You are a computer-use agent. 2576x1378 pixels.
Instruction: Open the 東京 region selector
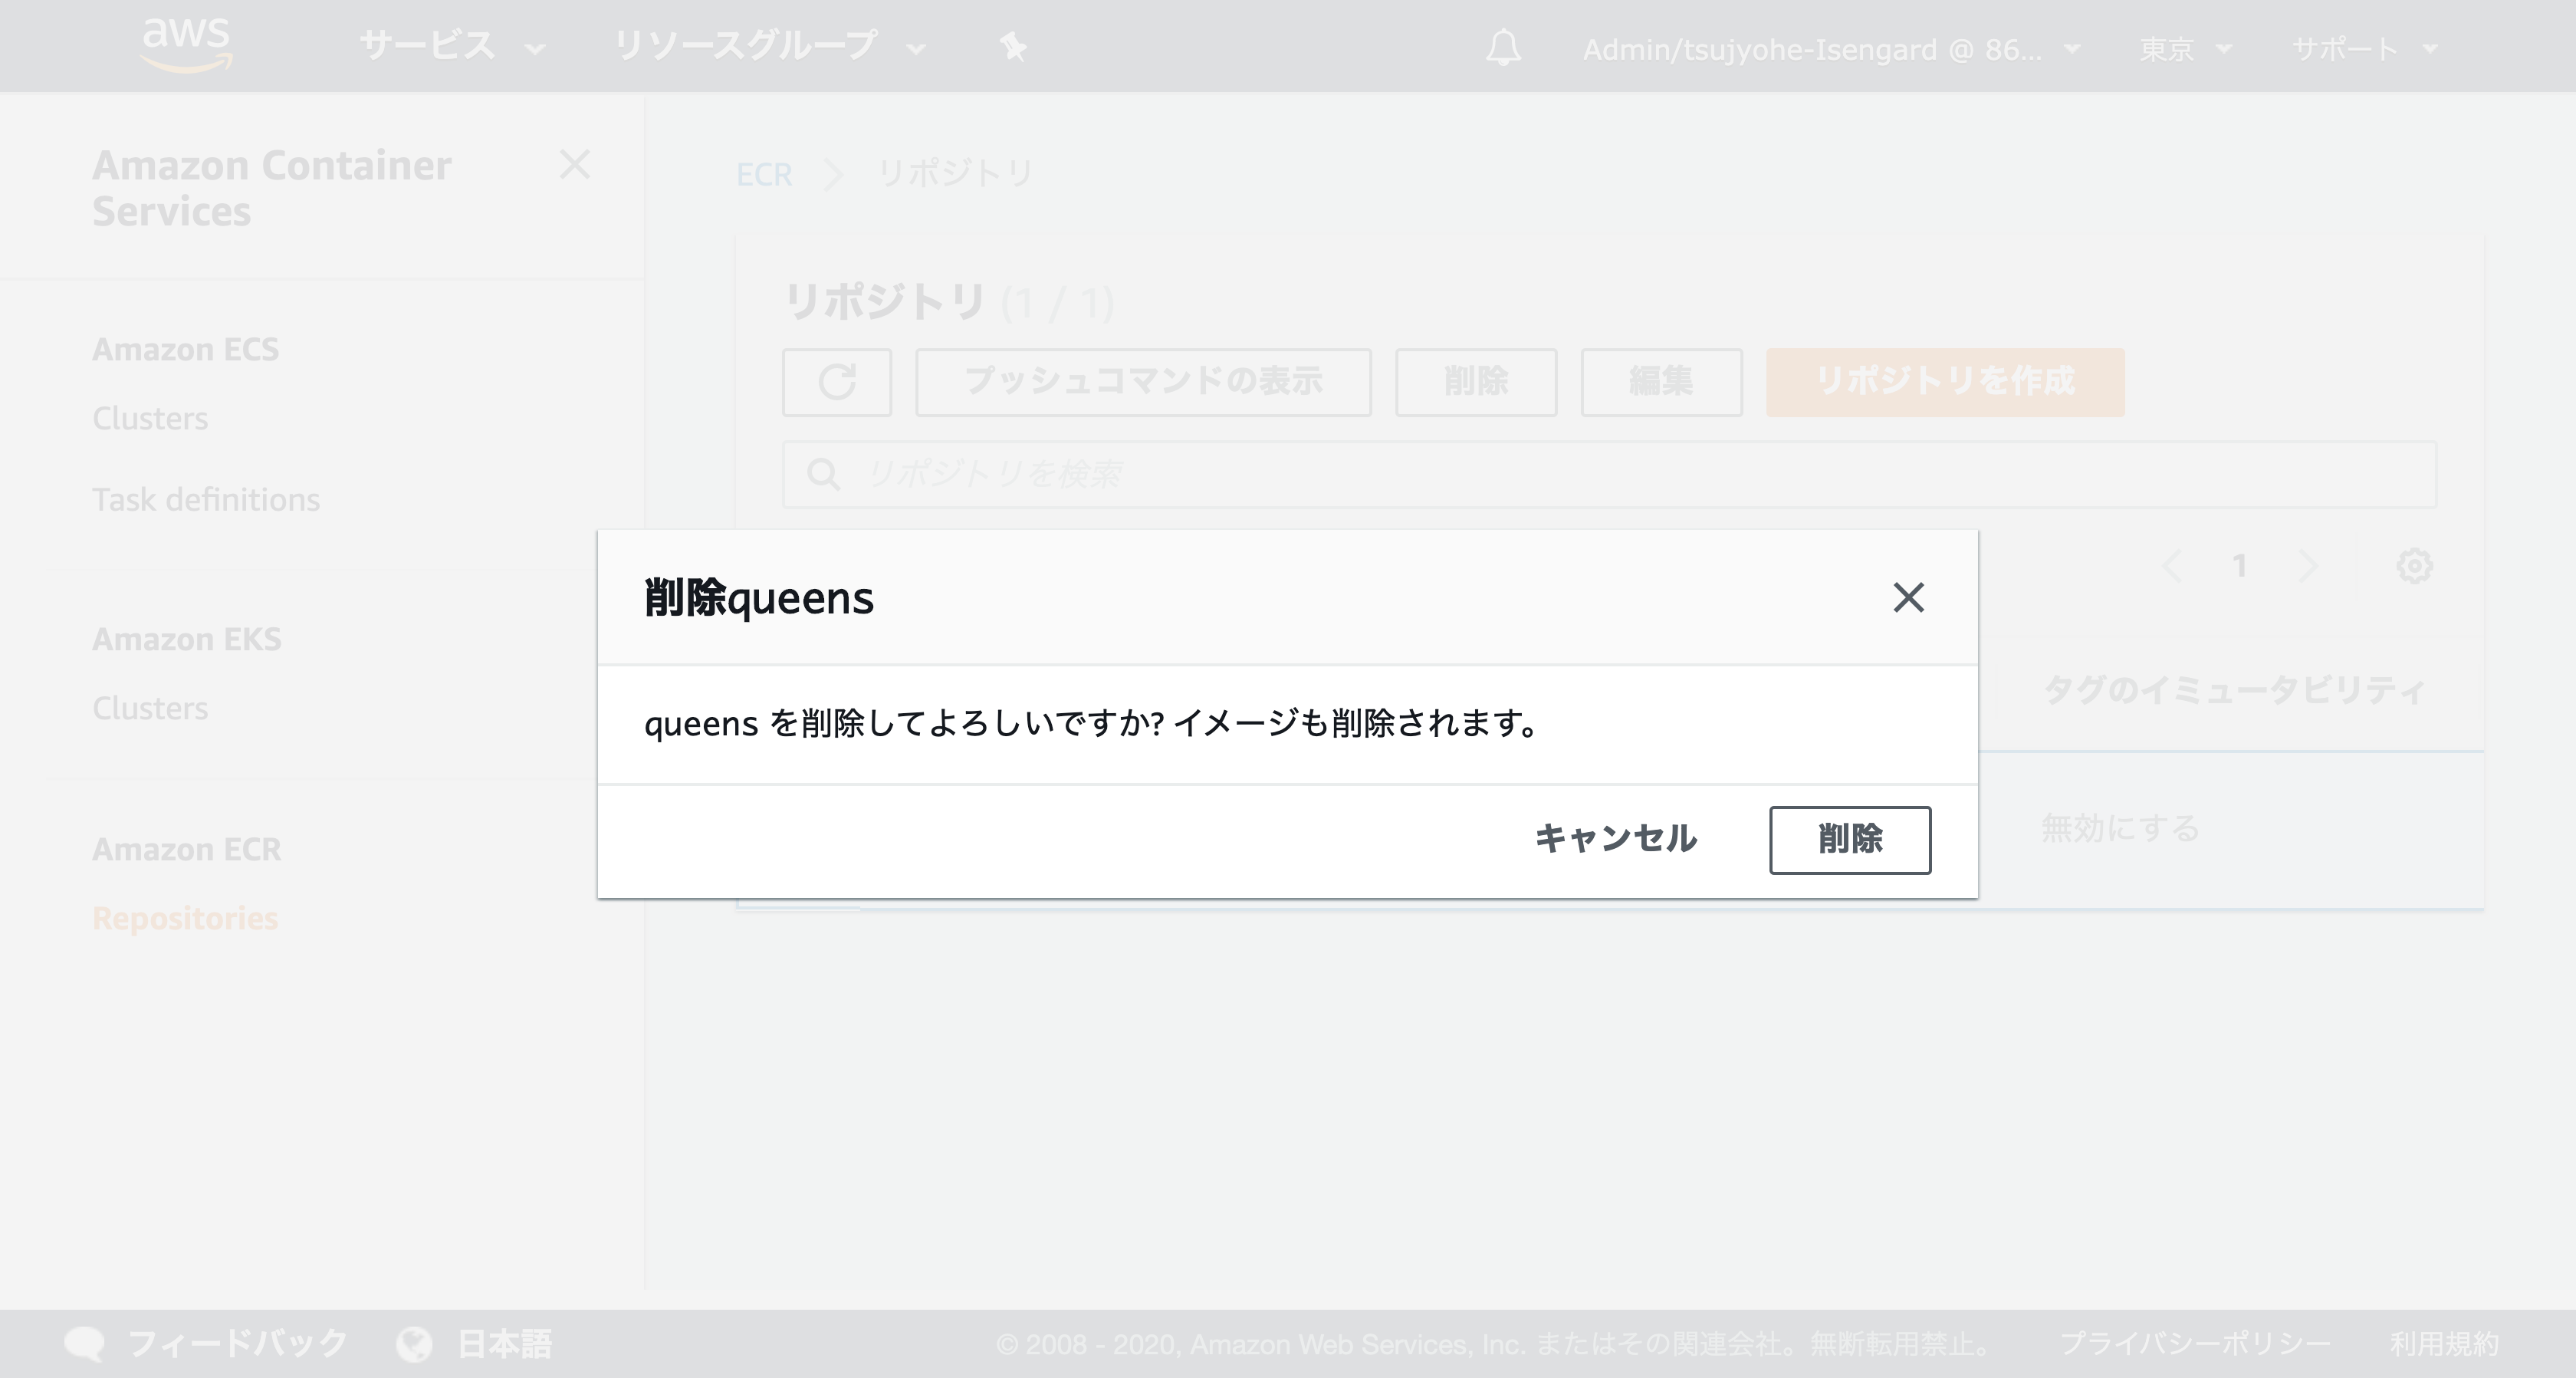pyautogui.click(x=2185, y=49)
